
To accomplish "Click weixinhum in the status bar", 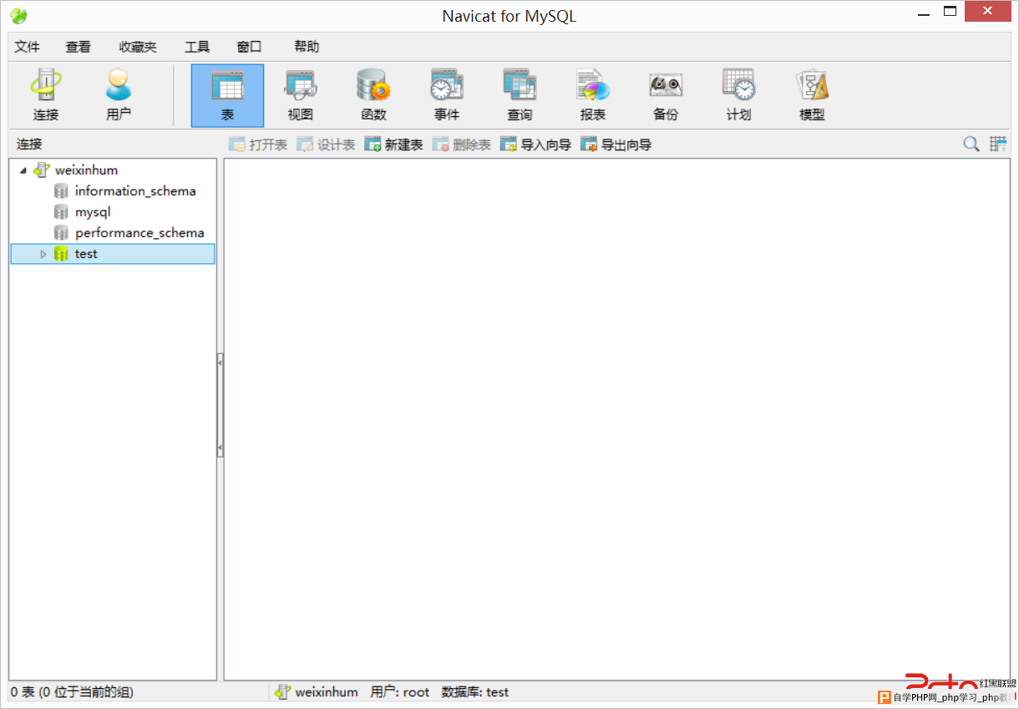I will (327, 691).
